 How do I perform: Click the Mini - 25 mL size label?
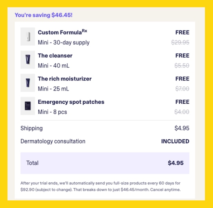click(53, 89)
